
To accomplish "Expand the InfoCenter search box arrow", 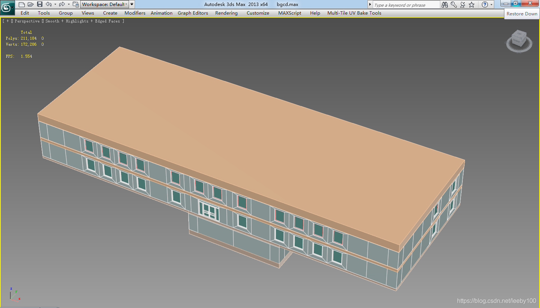I will (x=370, y=4).
